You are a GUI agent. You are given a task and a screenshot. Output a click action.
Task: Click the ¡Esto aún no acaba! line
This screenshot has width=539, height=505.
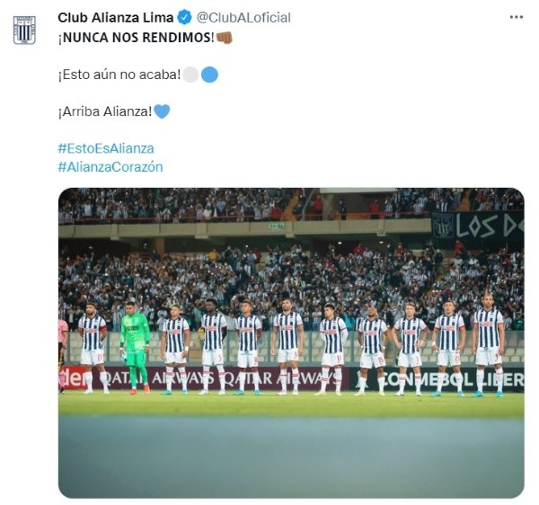click(x=119, y=75)
